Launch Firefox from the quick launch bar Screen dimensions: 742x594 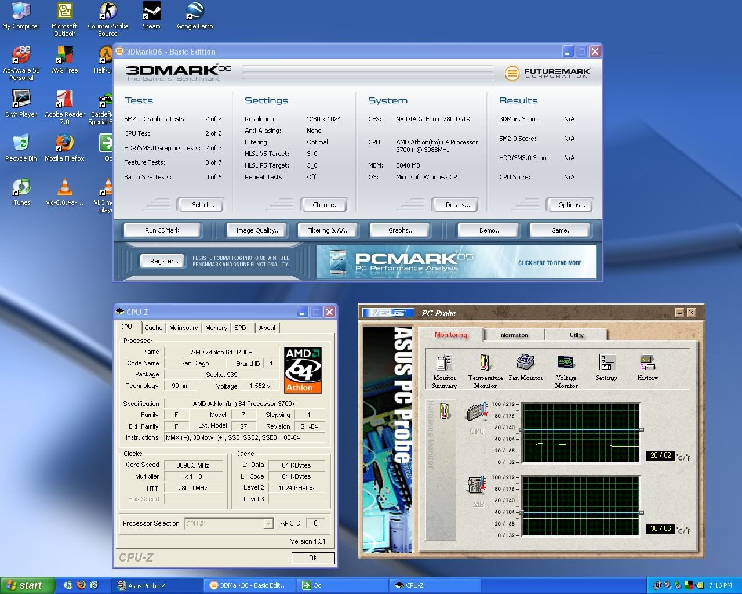point(81,585)
